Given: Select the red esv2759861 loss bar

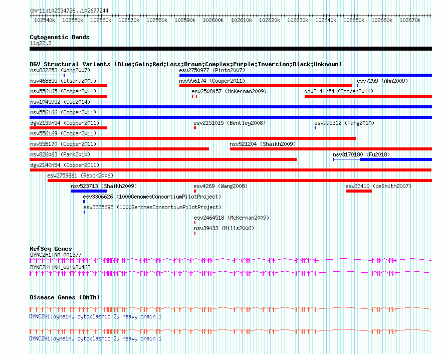Looking at the screenshot, I should 240,181.
